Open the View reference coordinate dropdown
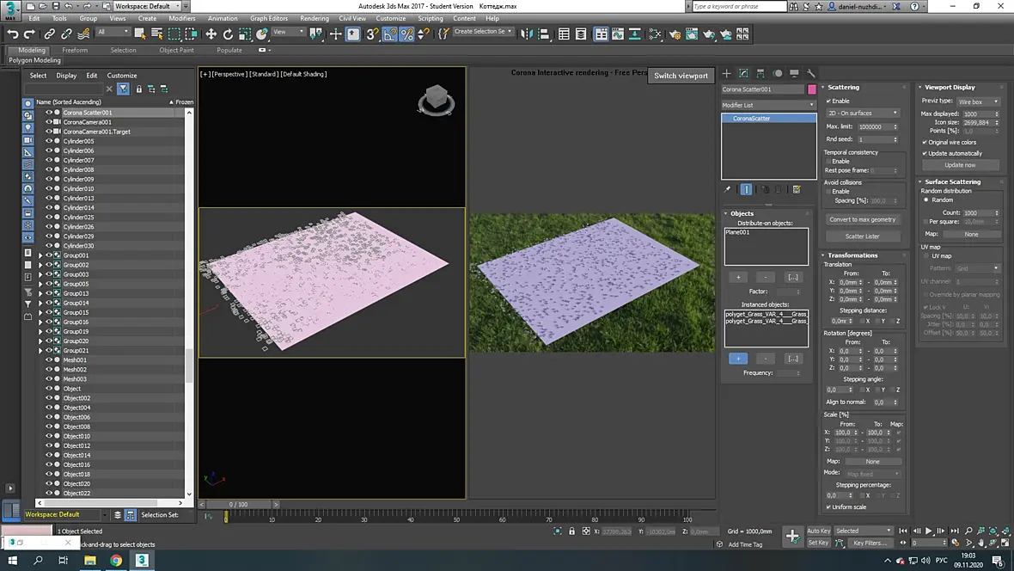Image resolution: width=1014 pixels, height=571 pixels. coord(288,32)
